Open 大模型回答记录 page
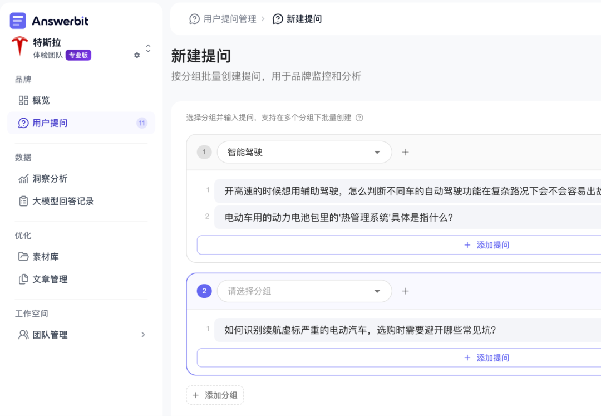 tap(81, 201)
